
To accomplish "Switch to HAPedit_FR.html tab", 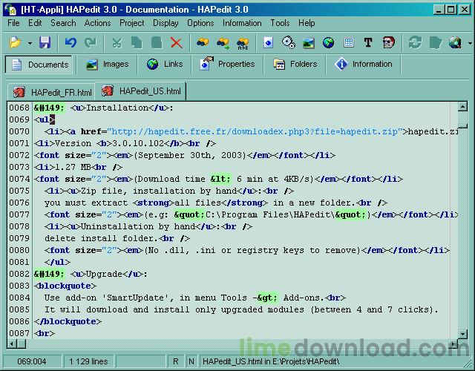I will pos(51,92).
